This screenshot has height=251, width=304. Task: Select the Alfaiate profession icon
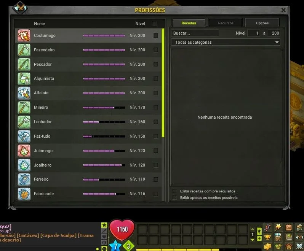pyautogui.click(x=24, y=93)
